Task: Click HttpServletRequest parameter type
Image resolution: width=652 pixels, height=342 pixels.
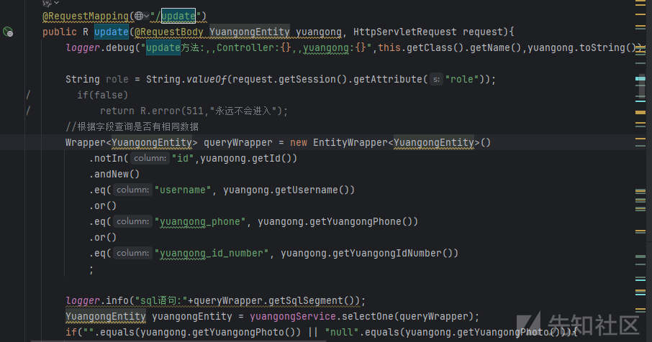Action: tap(405, 32)
